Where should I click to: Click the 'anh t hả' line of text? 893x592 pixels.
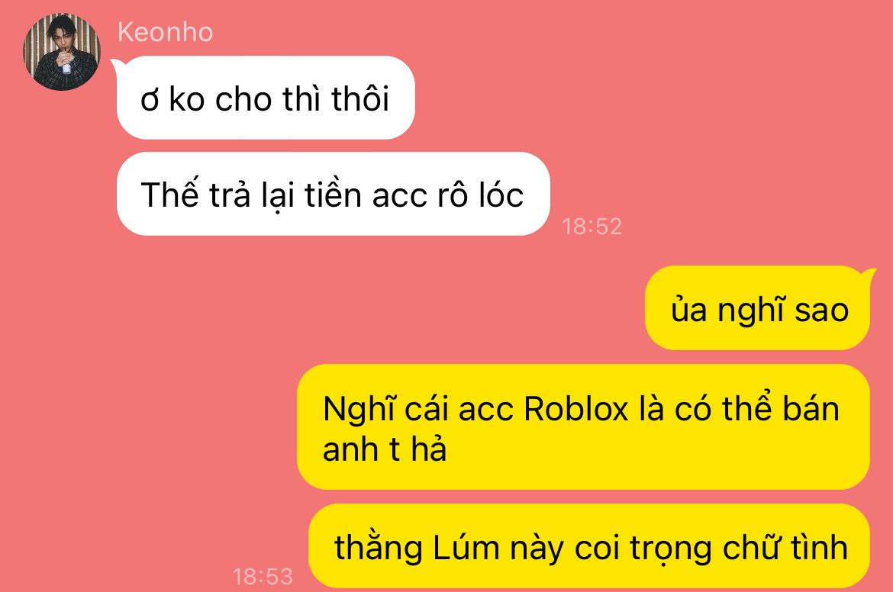[385, 449]
